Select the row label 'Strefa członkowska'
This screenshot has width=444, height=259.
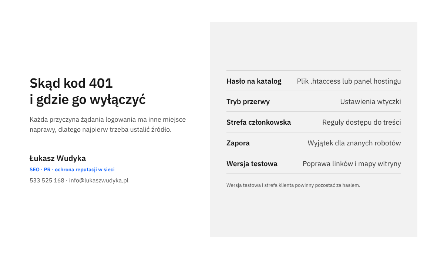(x=259, y=122)
